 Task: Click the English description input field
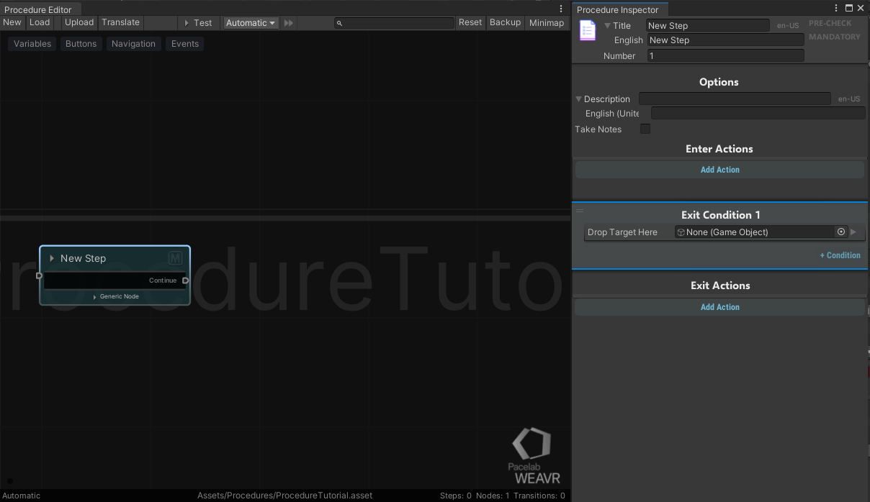[758, 113]
